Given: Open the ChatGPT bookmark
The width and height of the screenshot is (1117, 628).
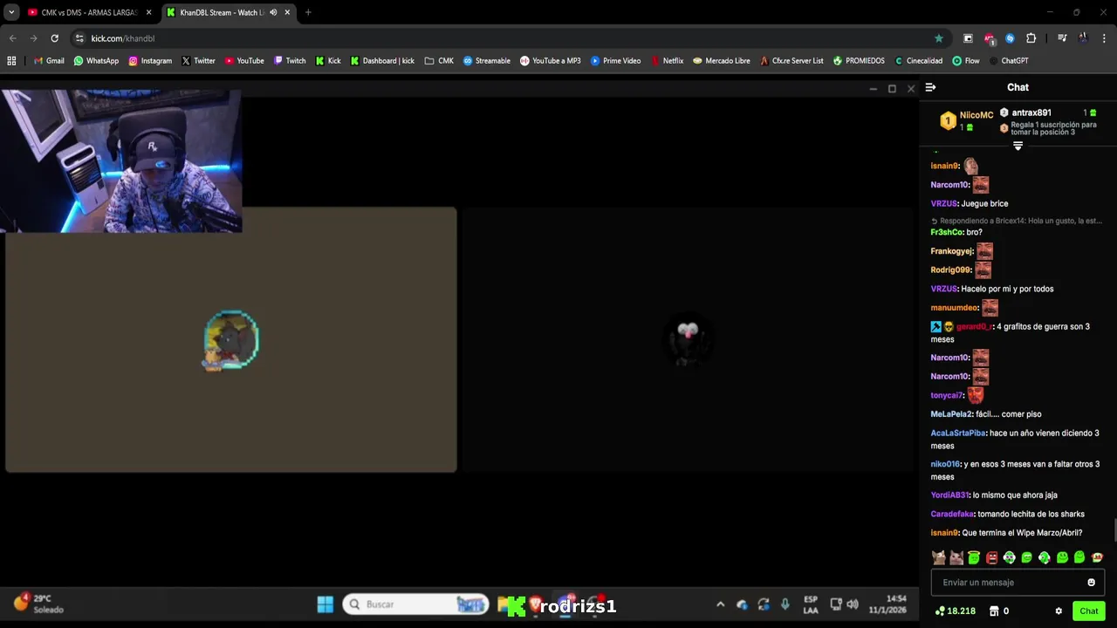Looking at the screenshot, I should pos(1008,61).
